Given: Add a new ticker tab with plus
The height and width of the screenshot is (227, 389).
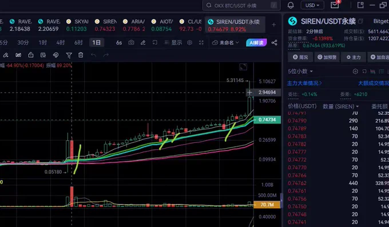Looking at the screenshot, I should point(273,25).
